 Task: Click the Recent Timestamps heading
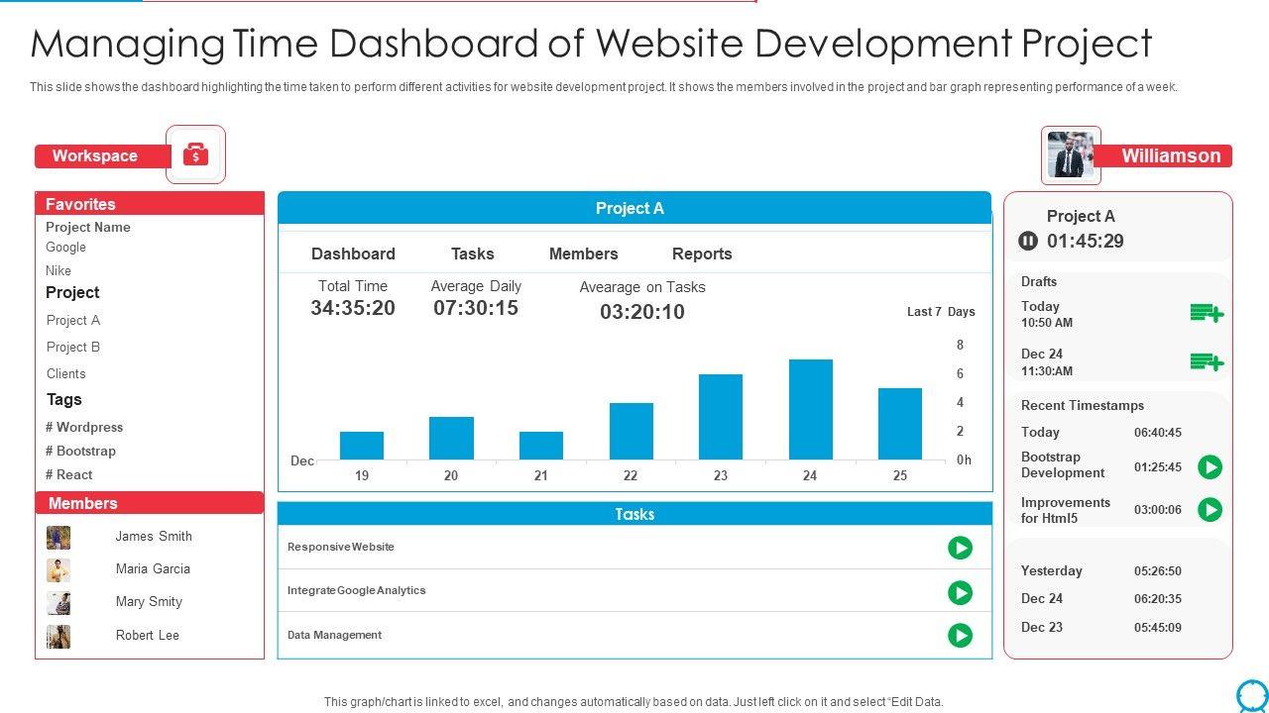(x=1083, y=405)
